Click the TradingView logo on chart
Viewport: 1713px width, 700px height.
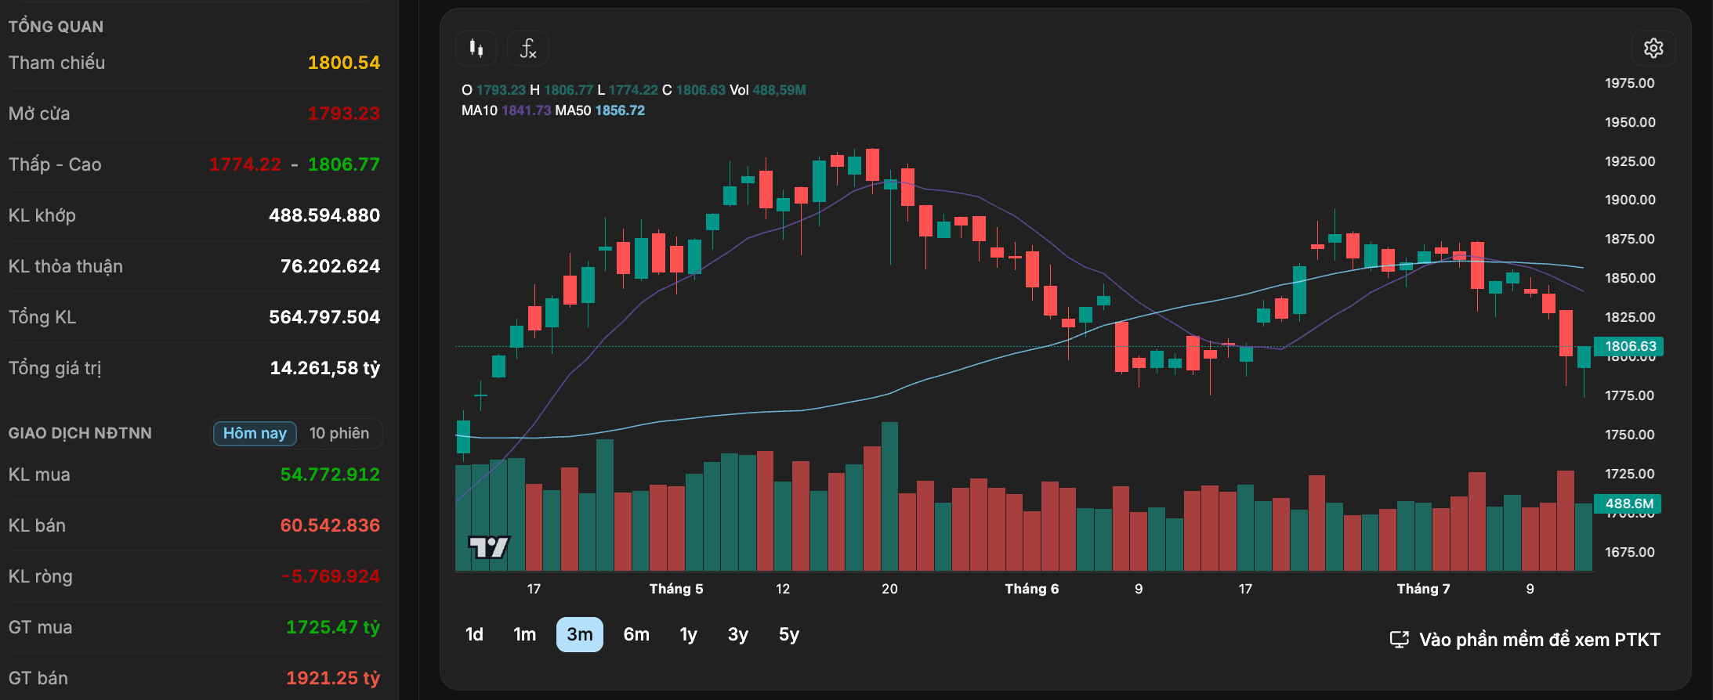click(488, 547)
